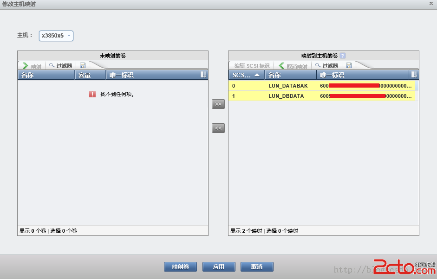The height and width of the screenshot is (279, 437).
Task: Click SCSI ID 0 cell
Action: (x=234, y=86)
